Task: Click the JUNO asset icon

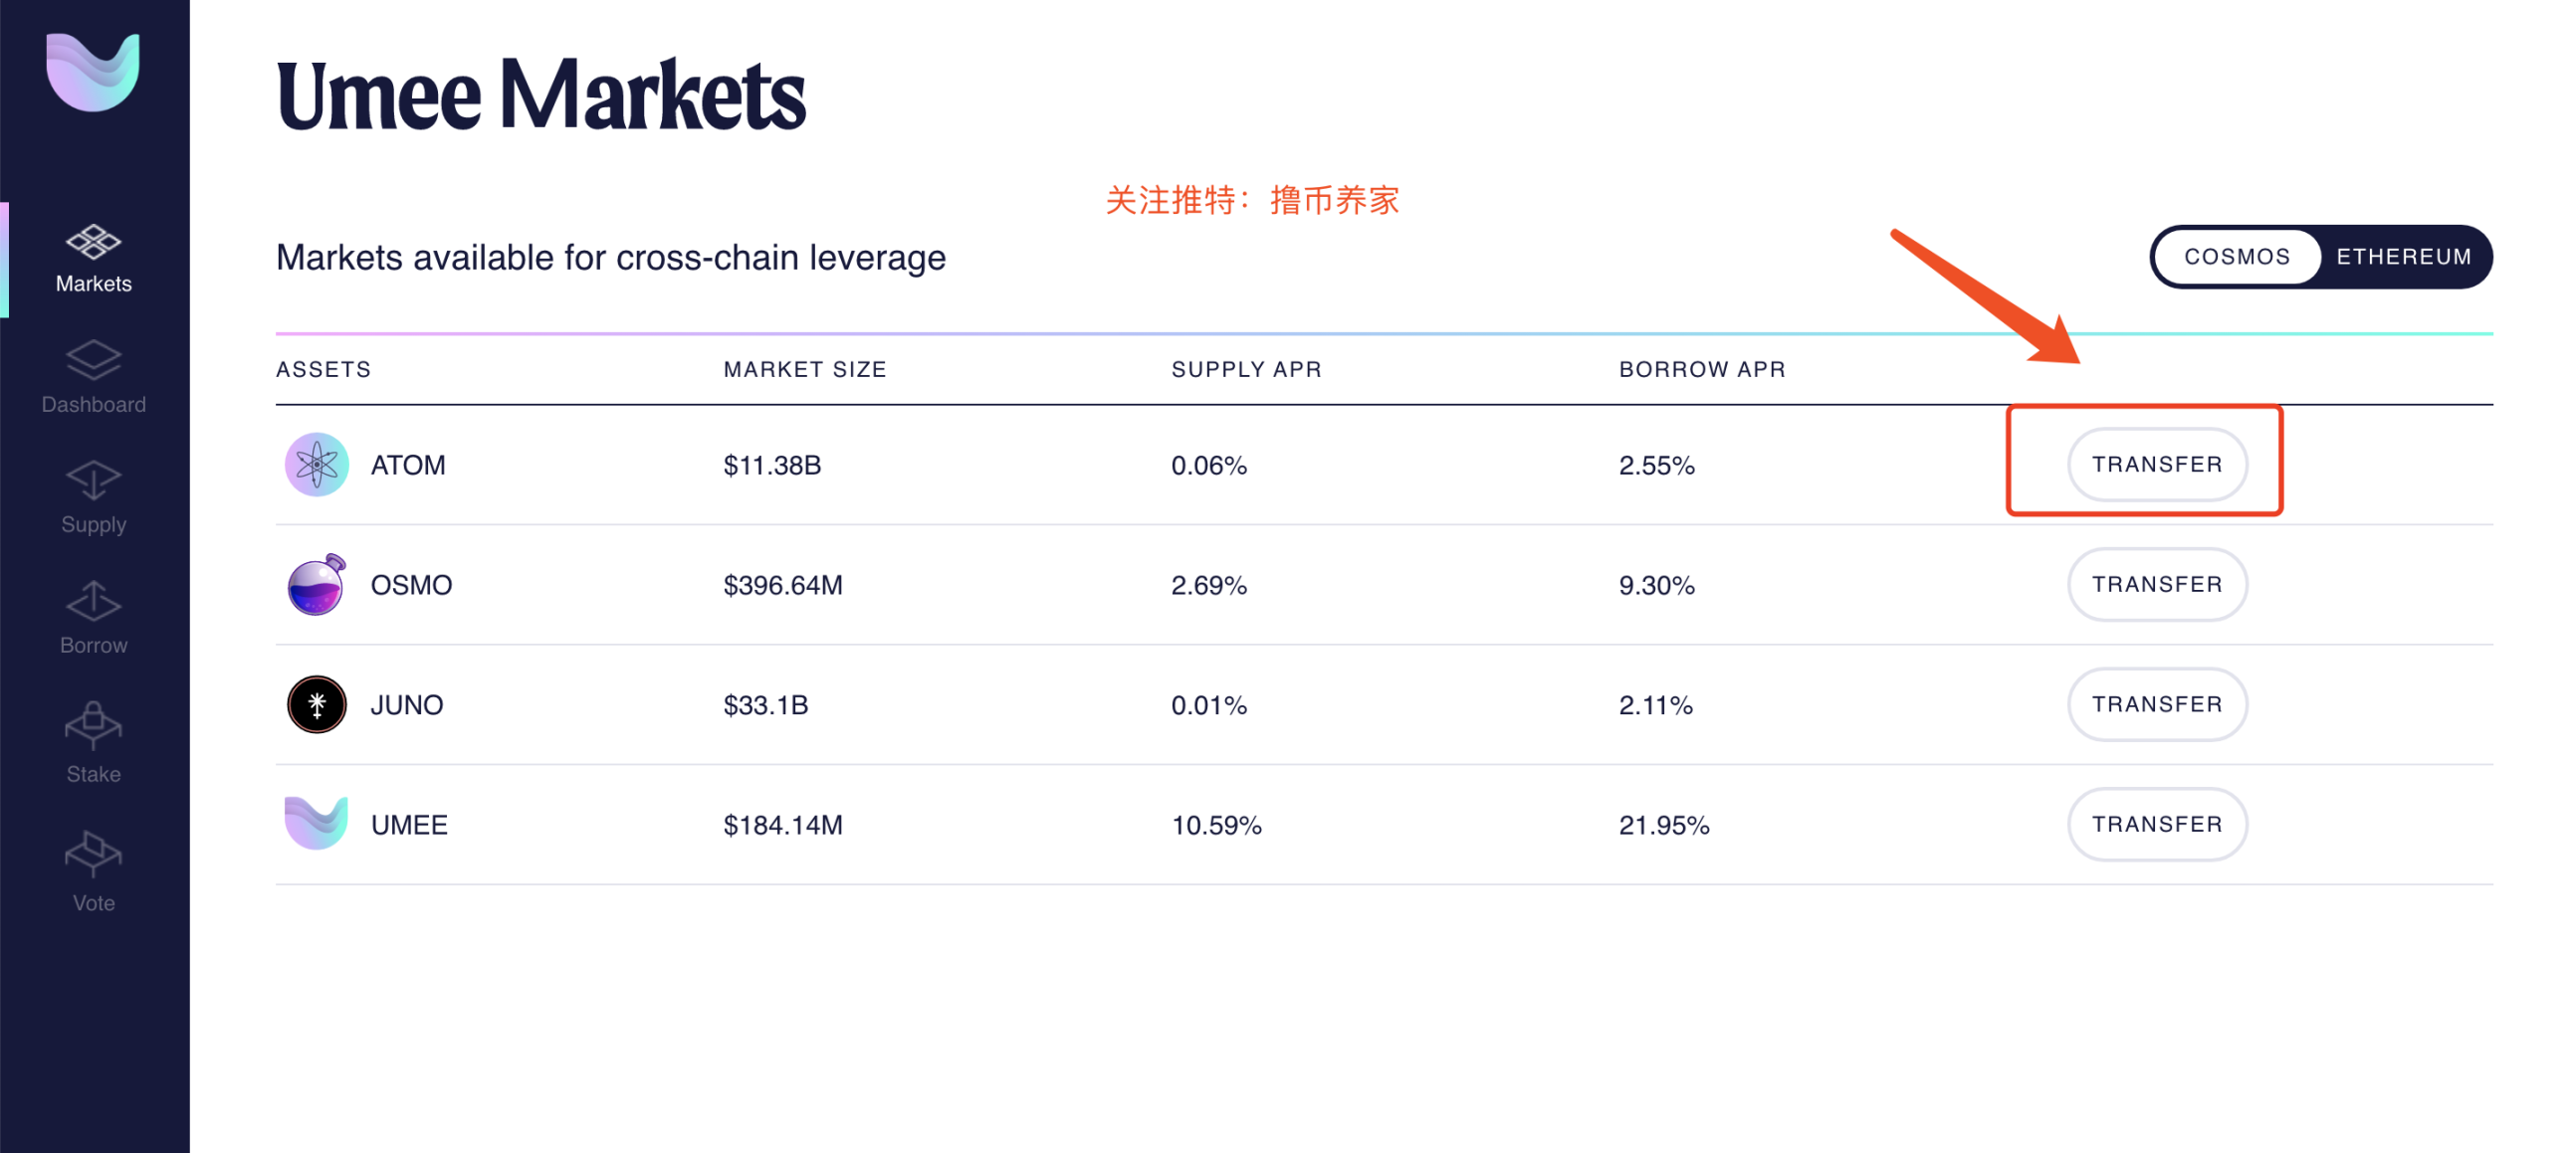Action: (316, 704)
